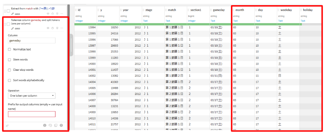Expand the Extract from match step title
331x136 pixels.
[33, 9]
